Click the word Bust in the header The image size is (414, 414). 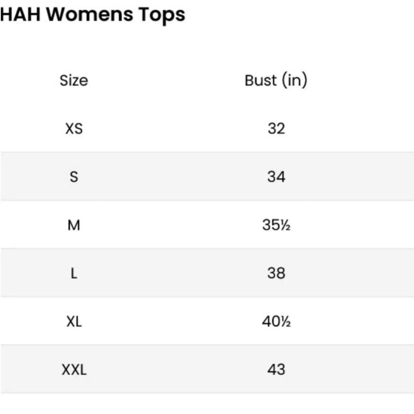261,80
